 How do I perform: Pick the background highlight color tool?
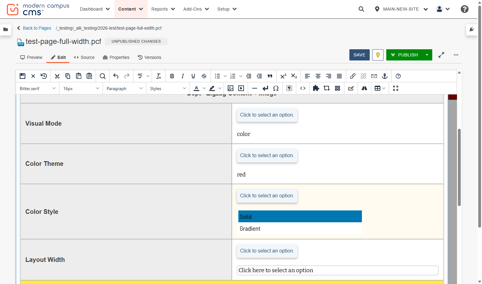pyautogui.click(x=212, y=88)
